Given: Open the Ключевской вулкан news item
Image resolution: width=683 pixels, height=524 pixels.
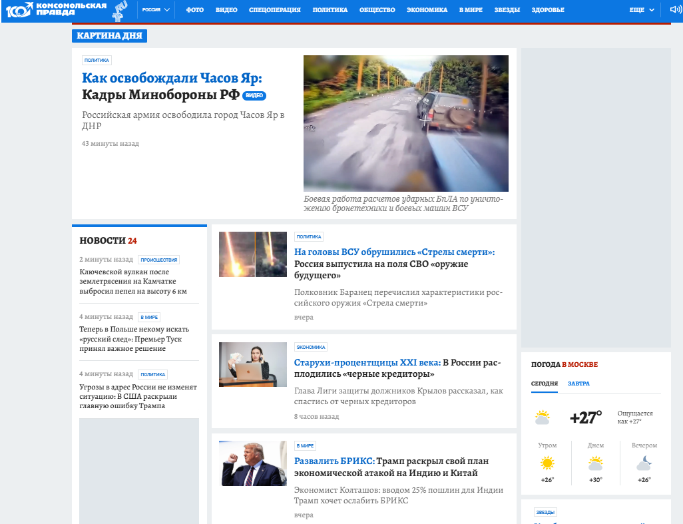Looking at the screenshot, I should [133, 282].
